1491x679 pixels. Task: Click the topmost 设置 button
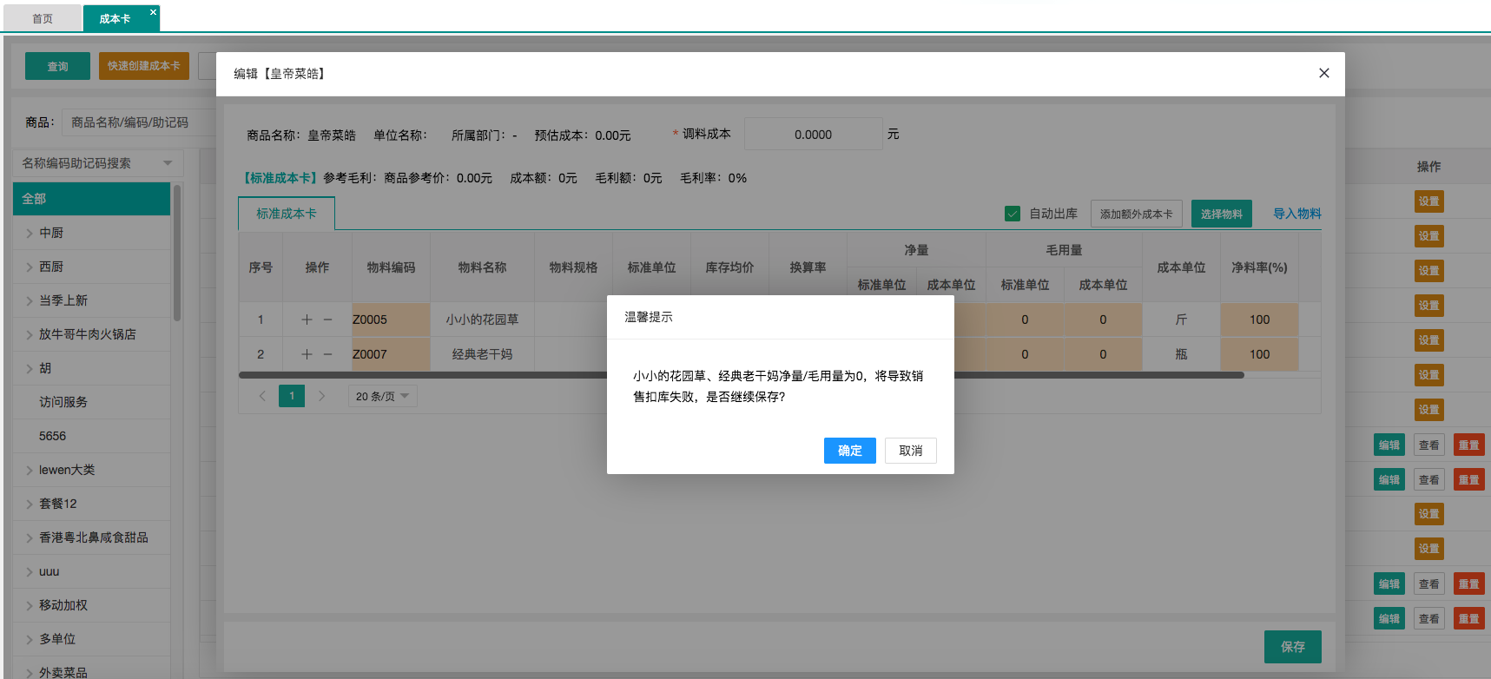coord(1428,201)
